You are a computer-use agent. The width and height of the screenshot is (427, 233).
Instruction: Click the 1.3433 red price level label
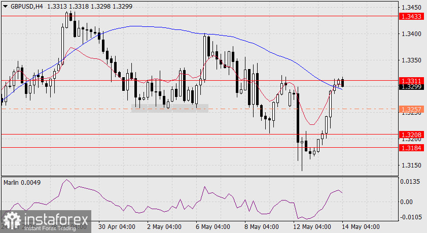tap(411, 16)
